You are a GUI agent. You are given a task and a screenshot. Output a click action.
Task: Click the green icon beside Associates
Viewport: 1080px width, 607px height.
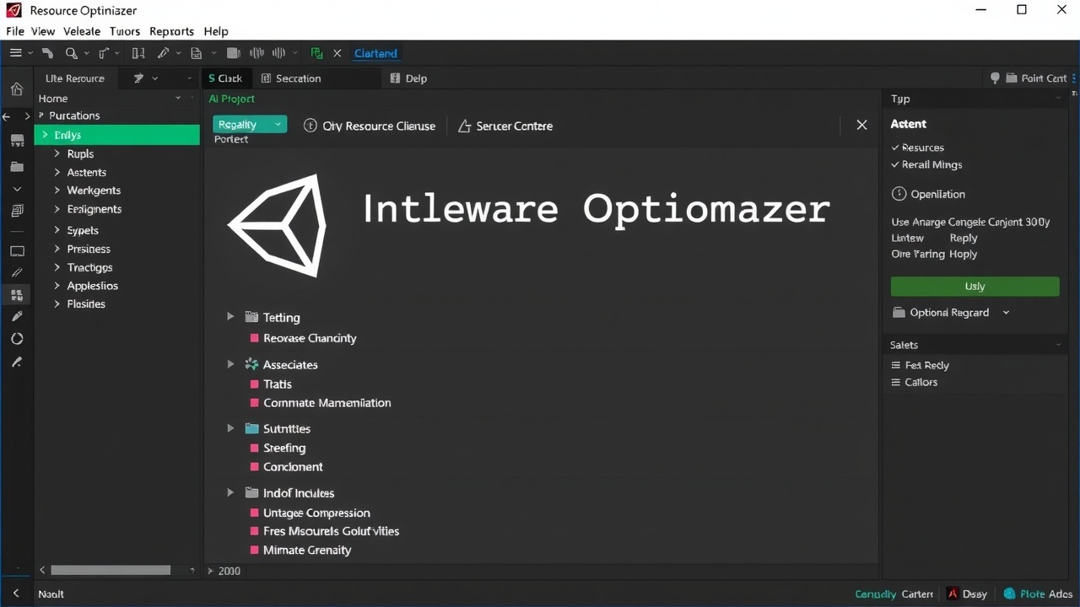251,364
